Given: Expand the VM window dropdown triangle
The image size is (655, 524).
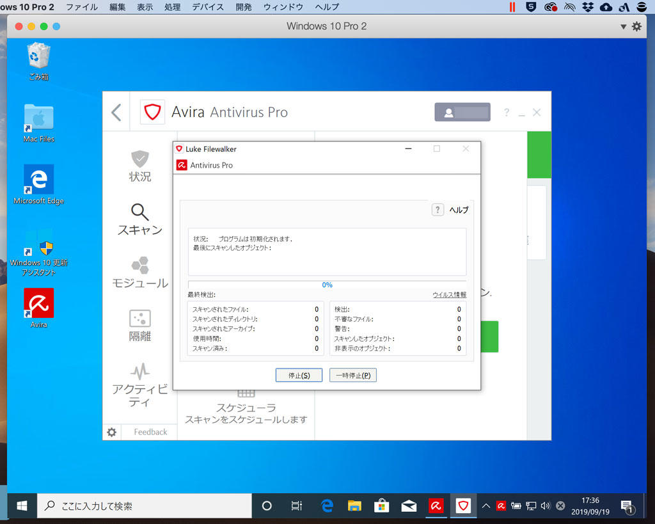Looking at the screenshot, I should tap(623, 27).
